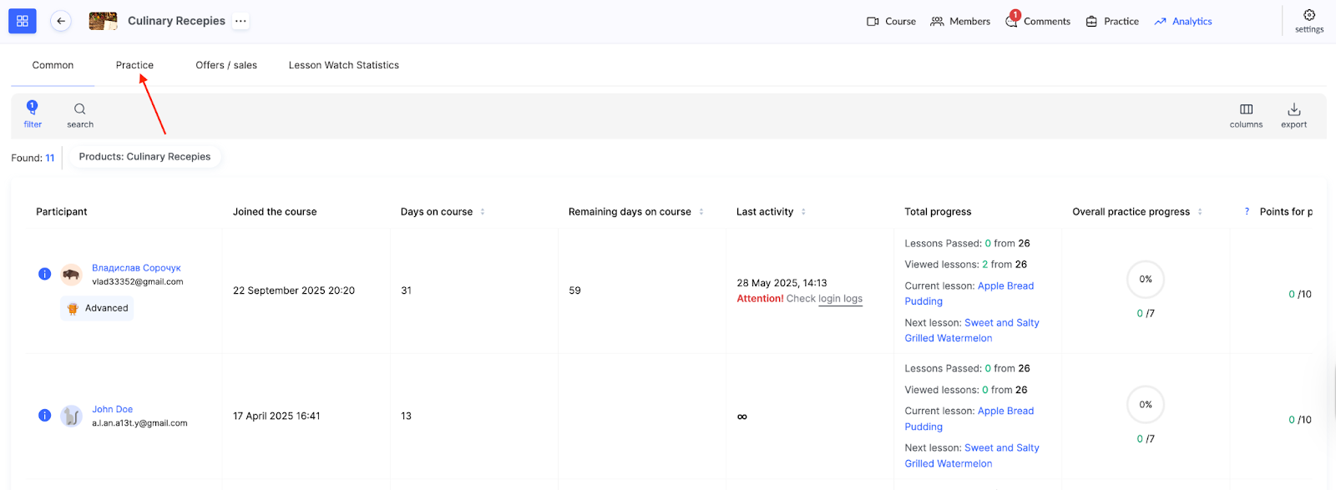Open the filter icon in the toolbar

coord(33,110)
